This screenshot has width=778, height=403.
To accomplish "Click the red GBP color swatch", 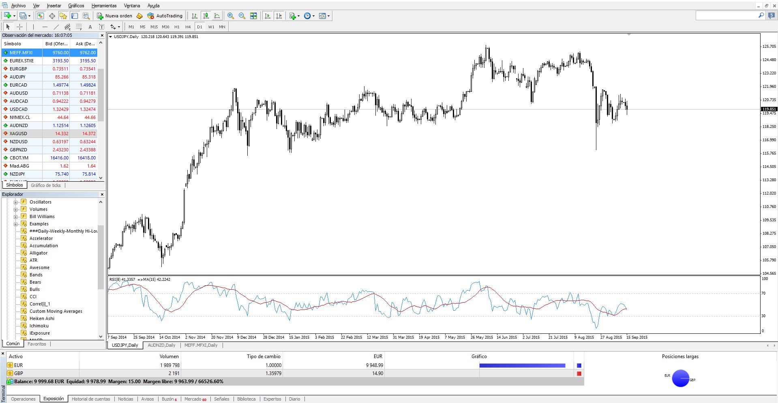I will (579, 373).
